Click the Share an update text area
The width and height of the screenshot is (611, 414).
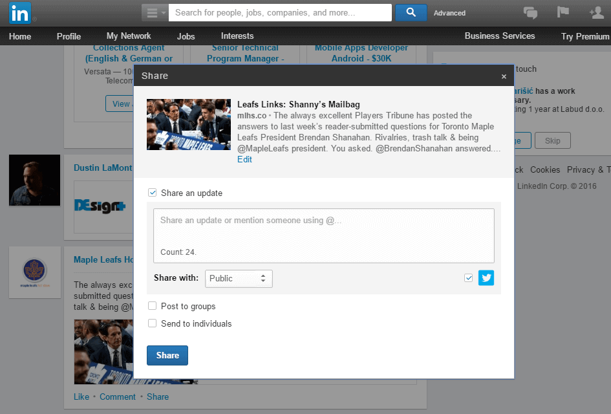(324, 235)
